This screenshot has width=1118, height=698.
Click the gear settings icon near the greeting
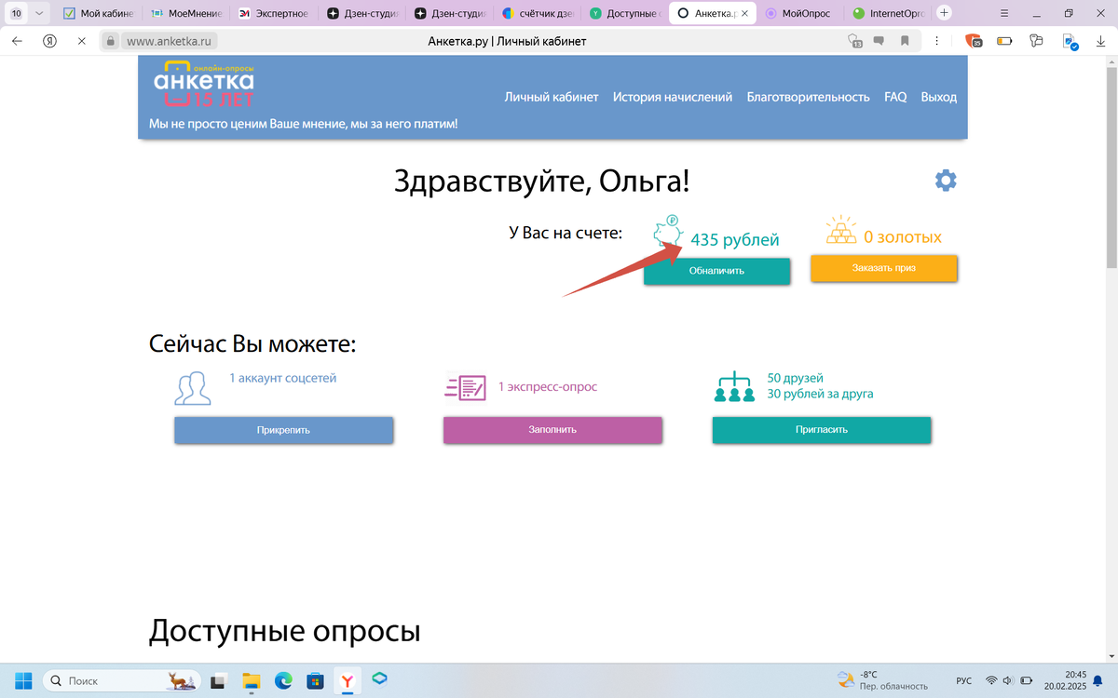pyautogui.click(x=946, y=180)
